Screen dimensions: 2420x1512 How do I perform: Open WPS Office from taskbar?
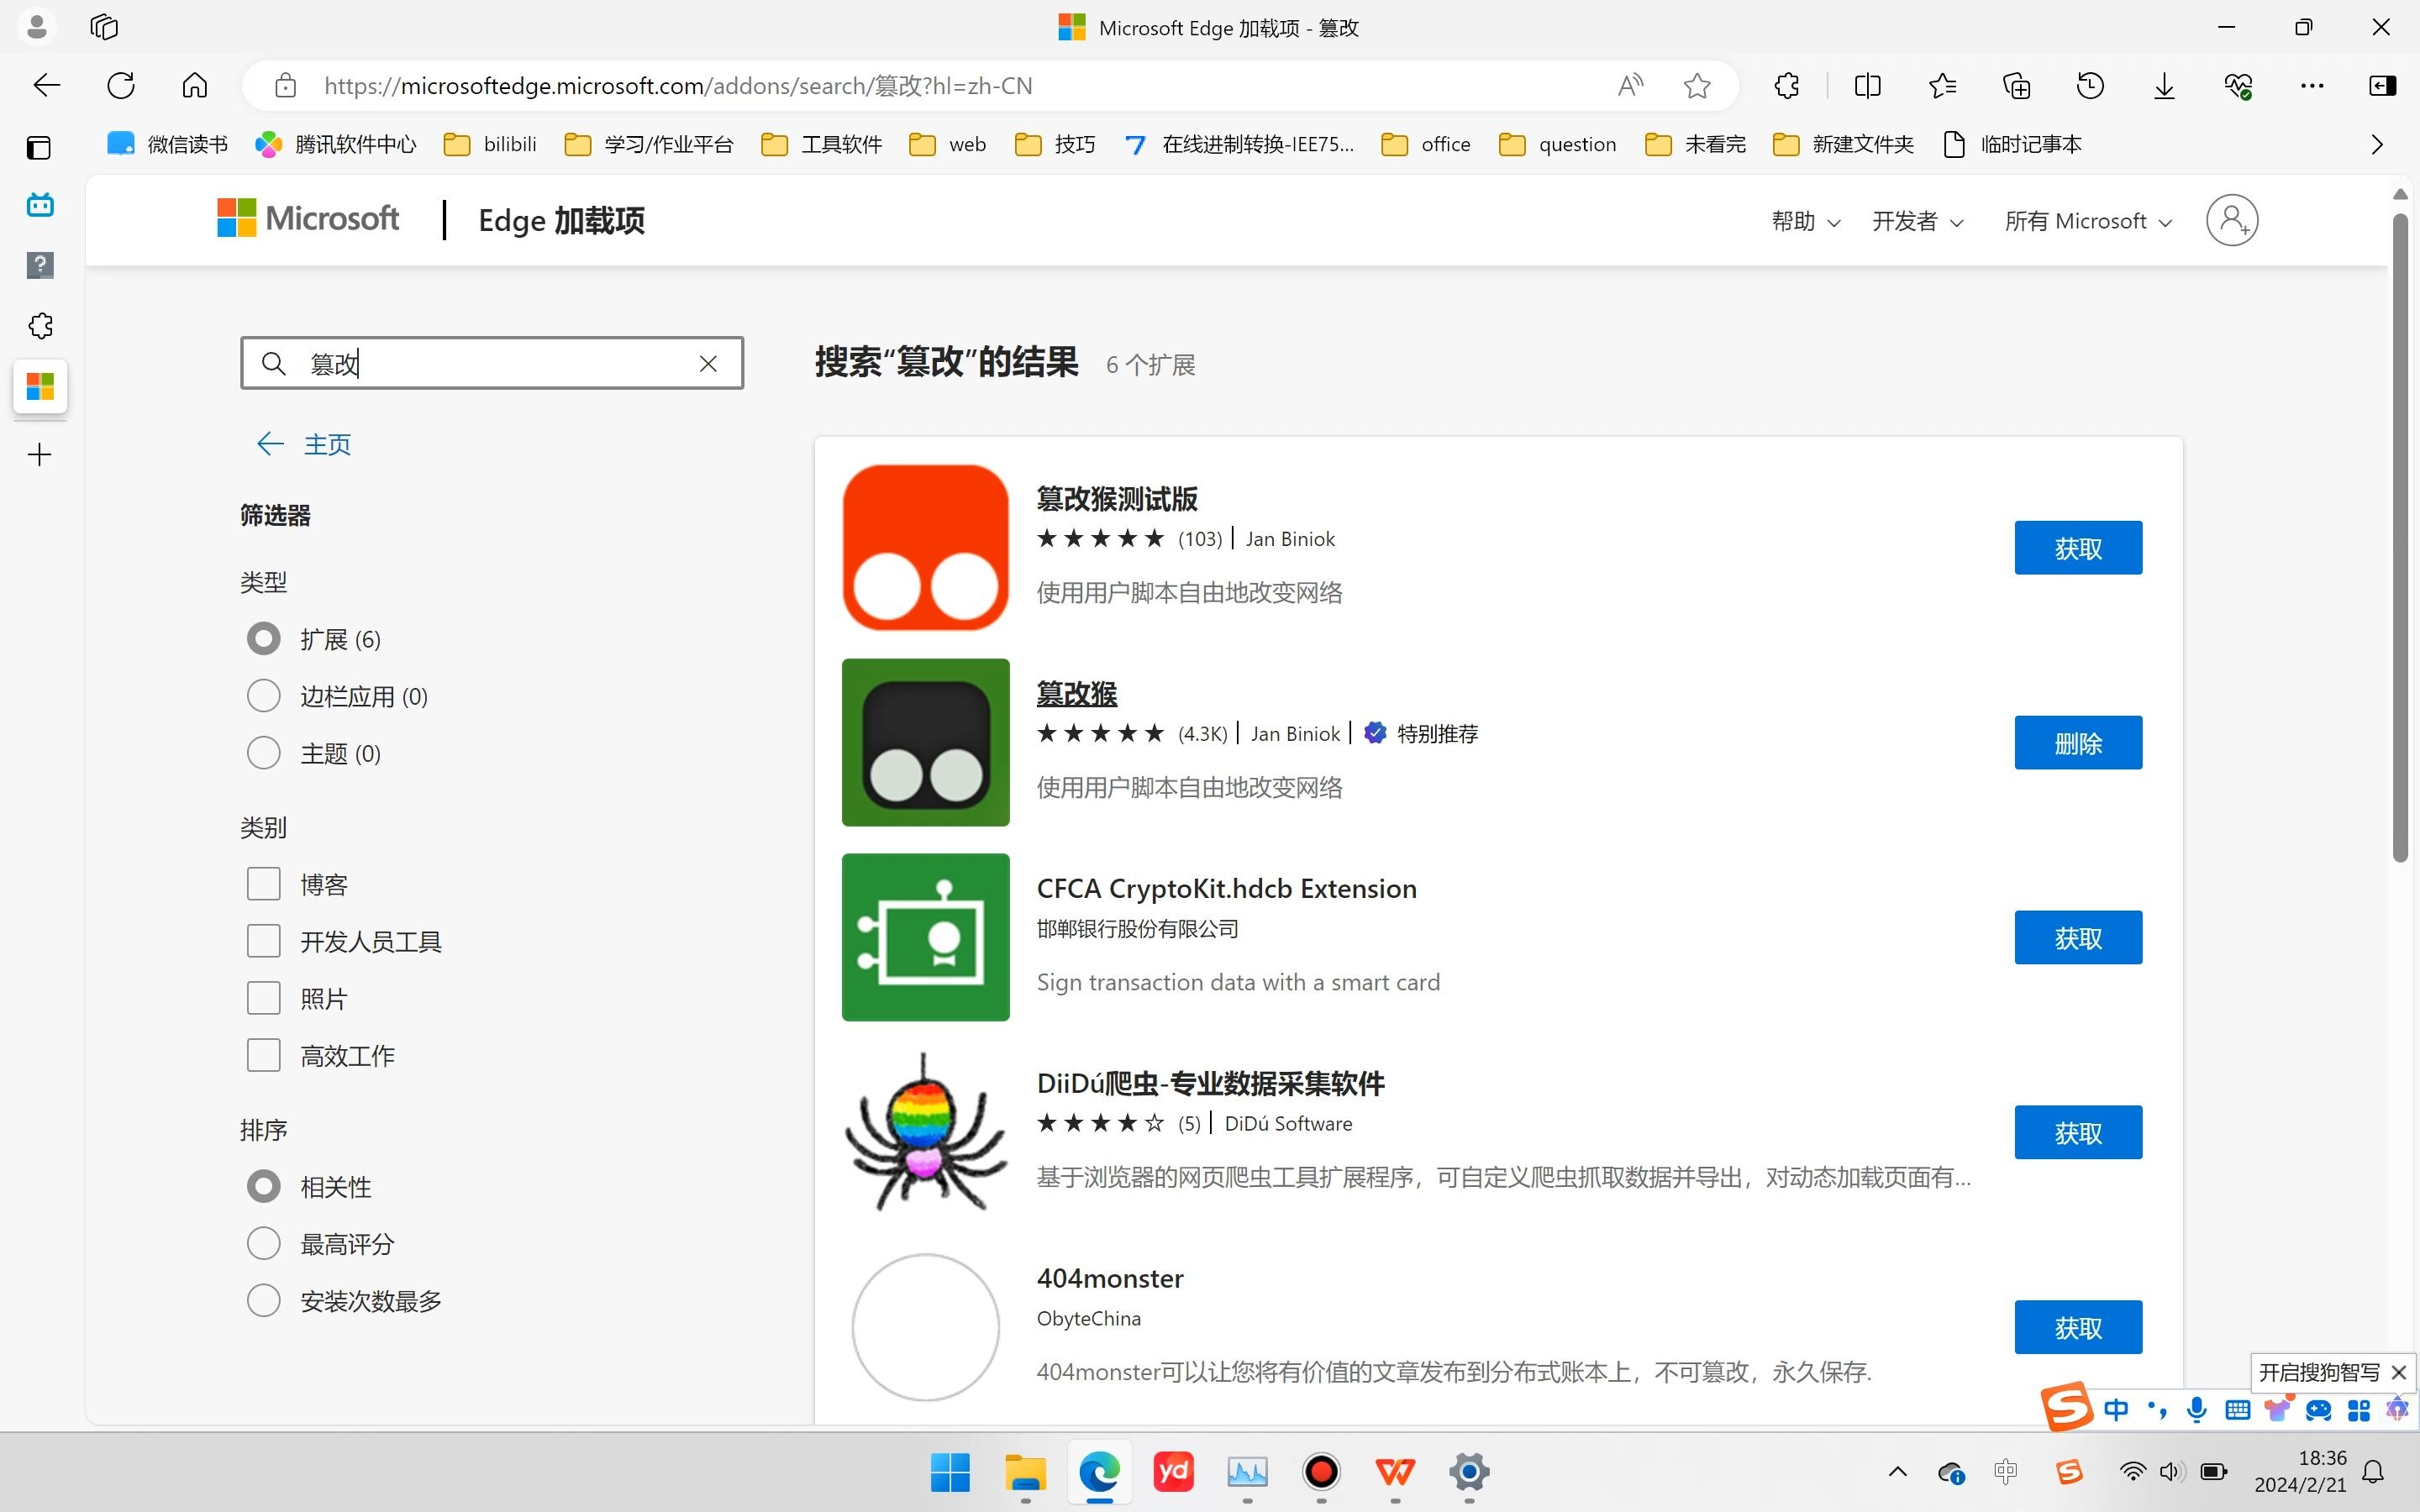tap(1395, 1471)
